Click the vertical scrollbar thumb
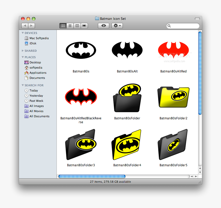 pos(200,73)
